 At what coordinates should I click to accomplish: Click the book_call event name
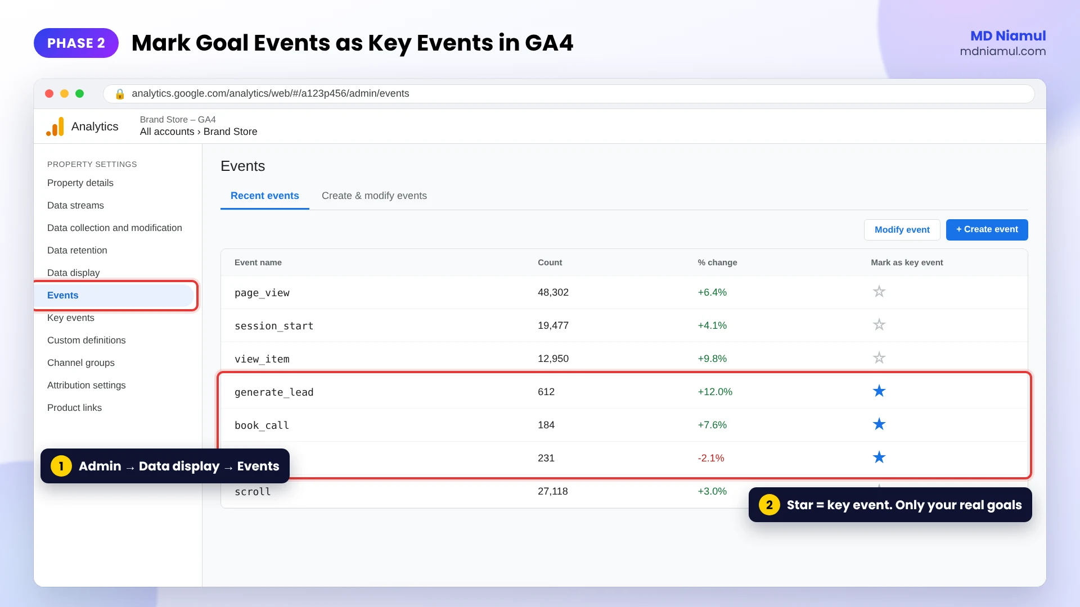click(262, 425)
